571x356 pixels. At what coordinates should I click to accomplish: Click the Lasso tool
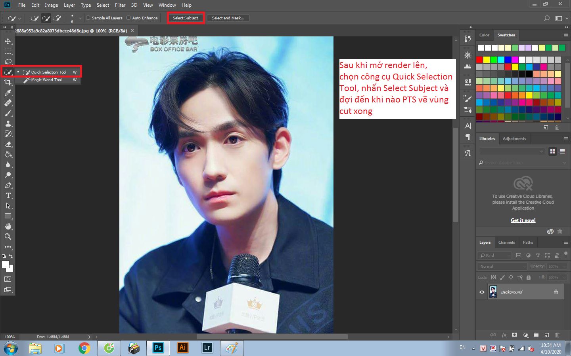8,62
